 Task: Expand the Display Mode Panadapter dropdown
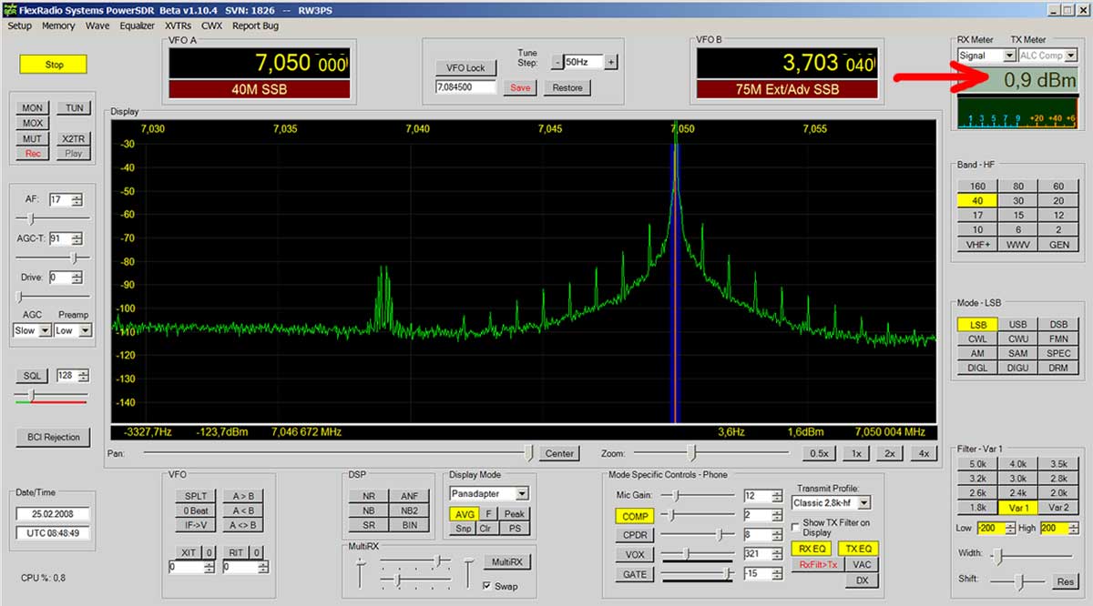(x=521, y=493)
